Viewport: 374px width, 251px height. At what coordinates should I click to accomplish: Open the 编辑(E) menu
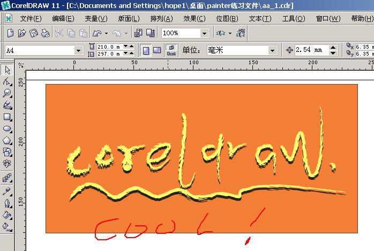63,19
